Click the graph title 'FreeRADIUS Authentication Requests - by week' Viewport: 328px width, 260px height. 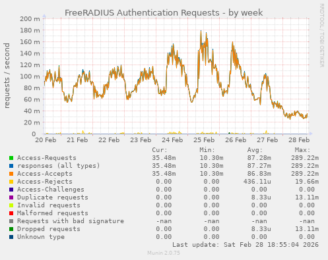tap(164, 13)
